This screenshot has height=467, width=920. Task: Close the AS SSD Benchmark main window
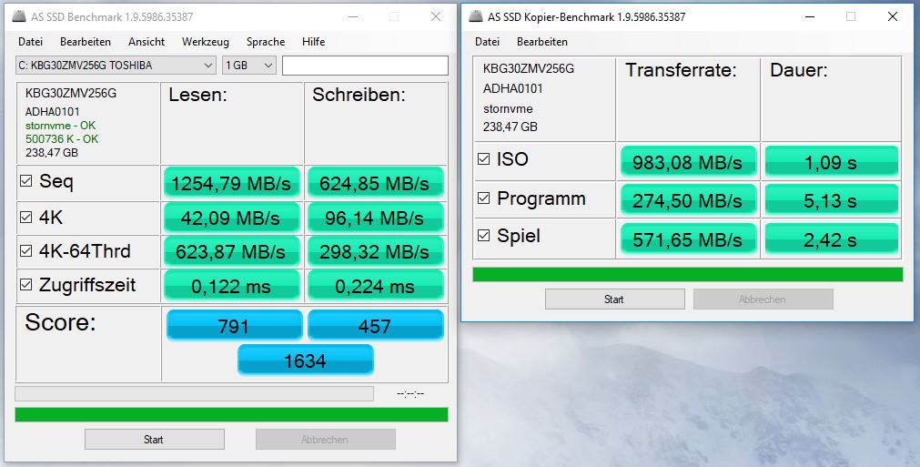tap(435, 16)
